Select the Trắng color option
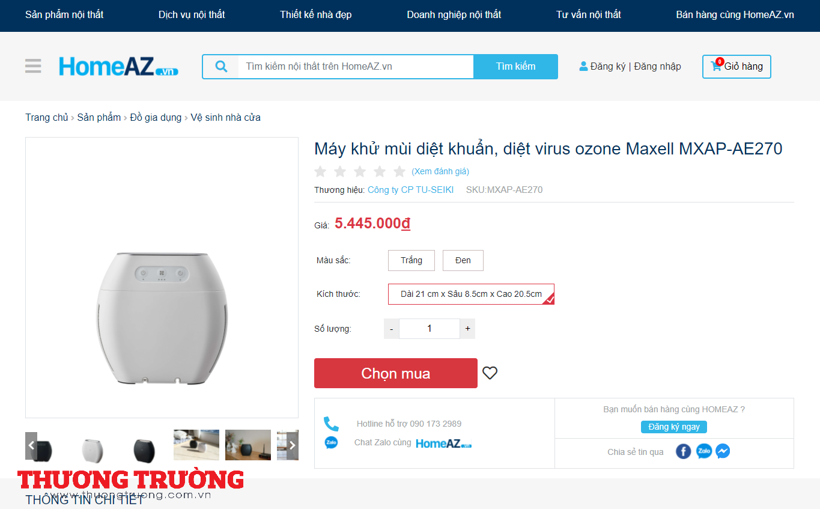This screenshot has width=820, height=509. pyautogui.click(x=412, y=260)
